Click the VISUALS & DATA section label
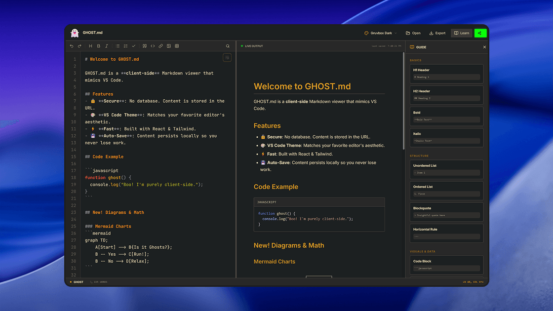 423,252
